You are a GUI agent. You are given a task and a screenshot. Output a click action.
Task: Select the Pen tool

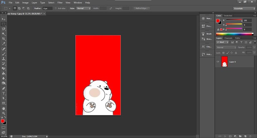(x=4, y=88)
